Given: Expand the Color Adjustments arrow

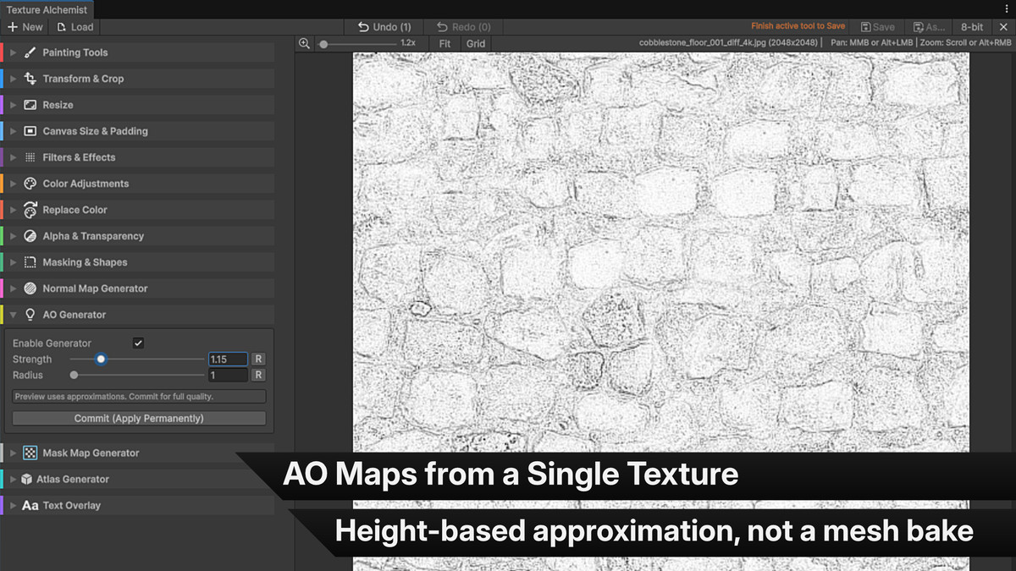Looking at the screenshot, I should [13, 184].
